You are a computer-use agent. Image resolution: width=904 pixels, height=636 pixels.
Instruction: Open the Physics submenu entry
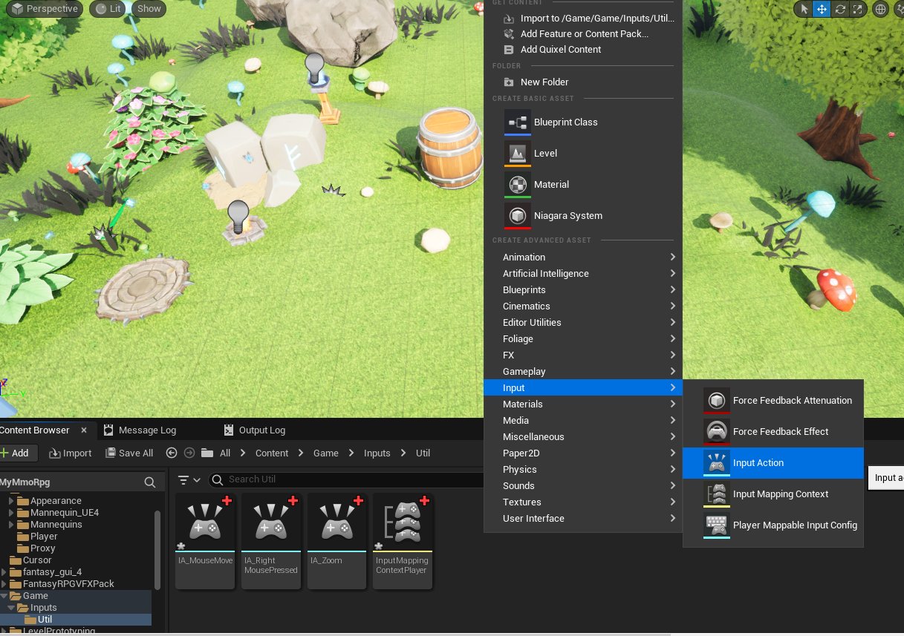coord(583,469)
